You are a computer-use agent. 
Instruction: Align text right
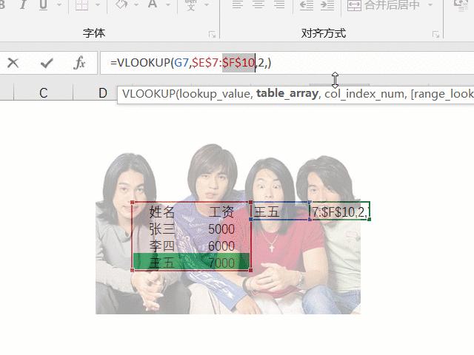coord(279,4)
